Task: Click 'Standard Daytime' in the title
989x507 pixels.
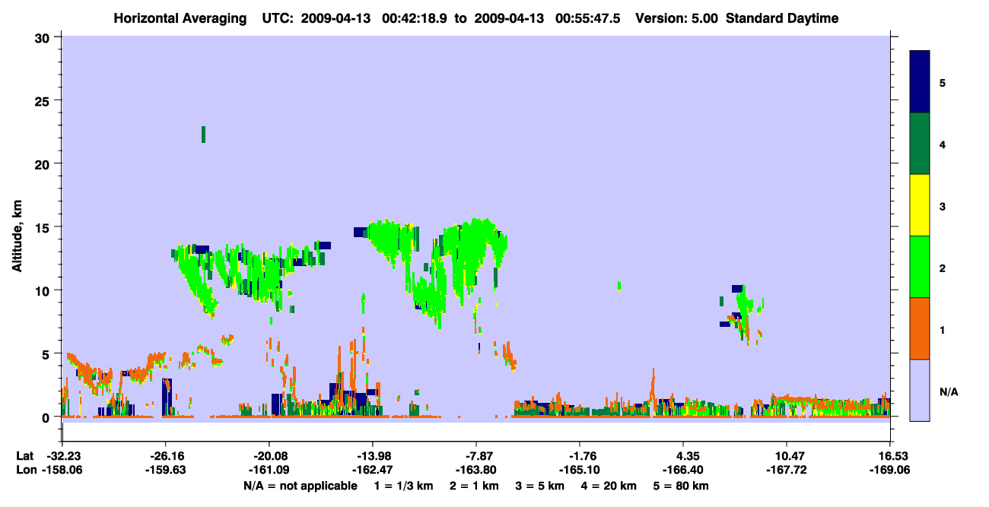Action: 782,18
